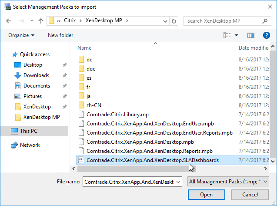
Task: Click the pin icon next to Documents
Action: tap(65, 86)
